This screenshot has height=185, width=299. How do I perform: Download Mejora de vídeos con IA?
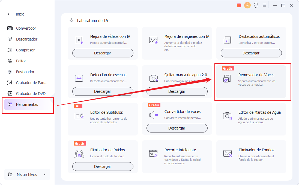pos(103,53)
